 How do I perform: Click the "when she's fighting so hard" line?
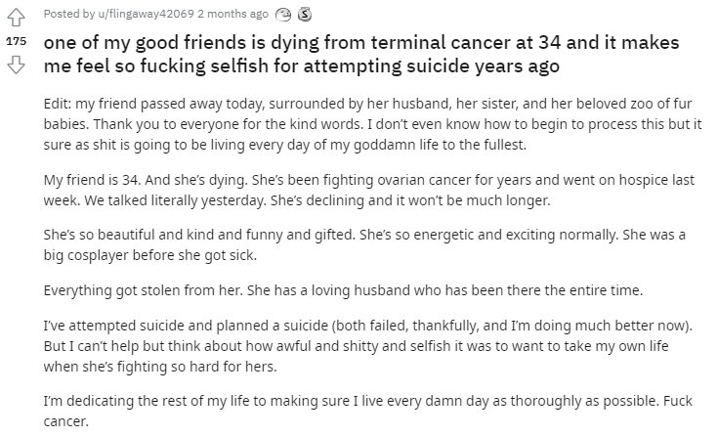coord(160,367)
